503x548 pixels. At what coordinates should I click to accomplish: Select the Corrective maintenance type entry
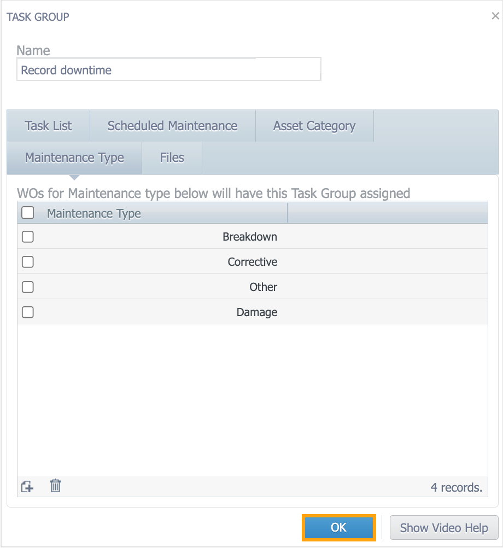click(252, 262)
